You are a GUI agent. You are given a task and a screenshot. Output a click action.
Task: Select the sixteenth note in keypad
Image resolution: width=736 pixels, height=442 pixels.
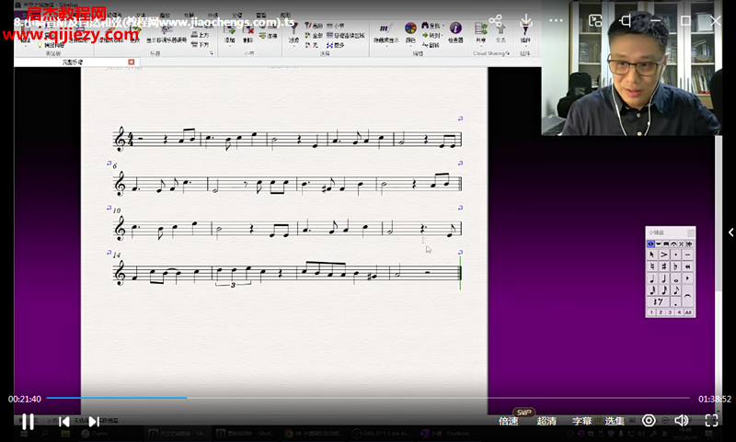click(663, 290)
